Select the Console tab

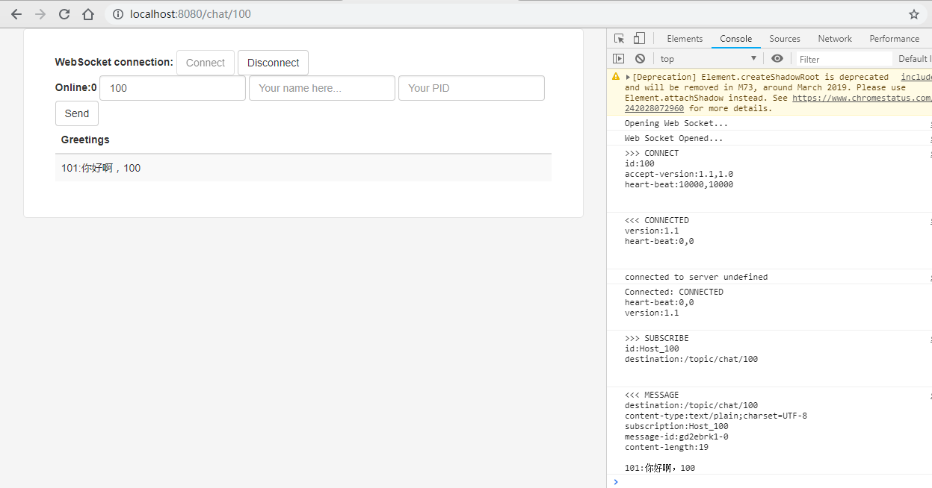point(736,39)
